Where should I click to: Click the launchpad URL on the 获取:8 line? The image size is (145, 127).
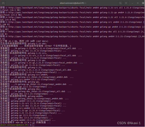coord(43,36)
